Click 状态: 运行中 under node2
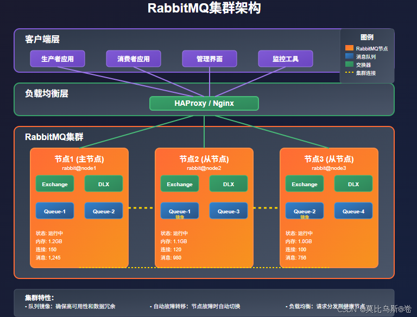This screenshot has height=317, width=417. pos(174,233)
